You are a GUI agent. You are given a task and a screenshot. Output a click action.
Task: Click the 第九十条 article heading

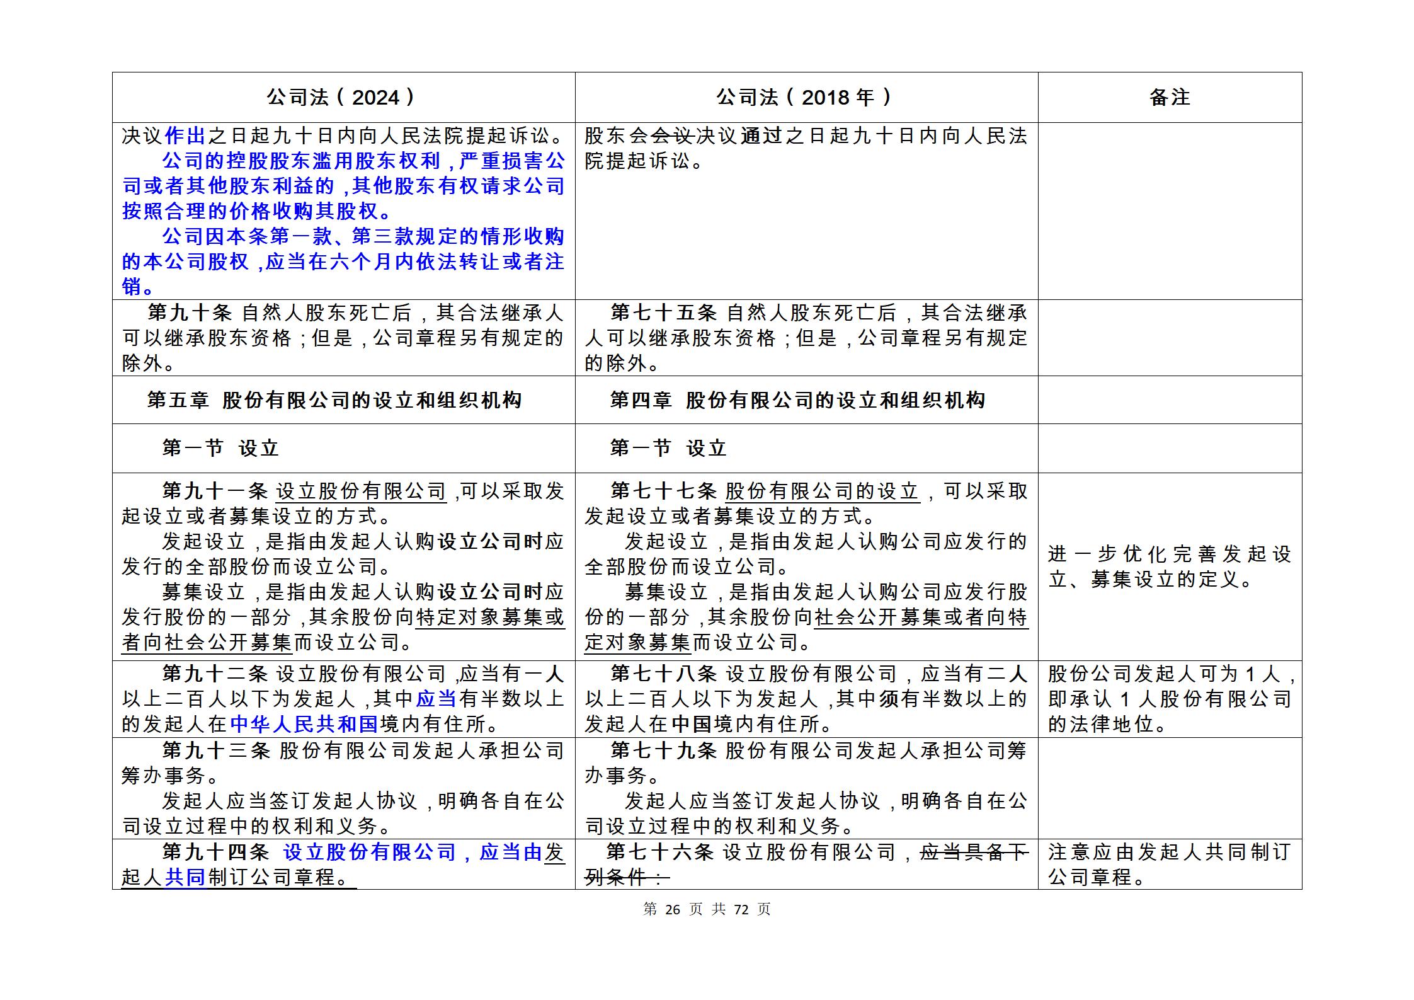tap(190, 313)
